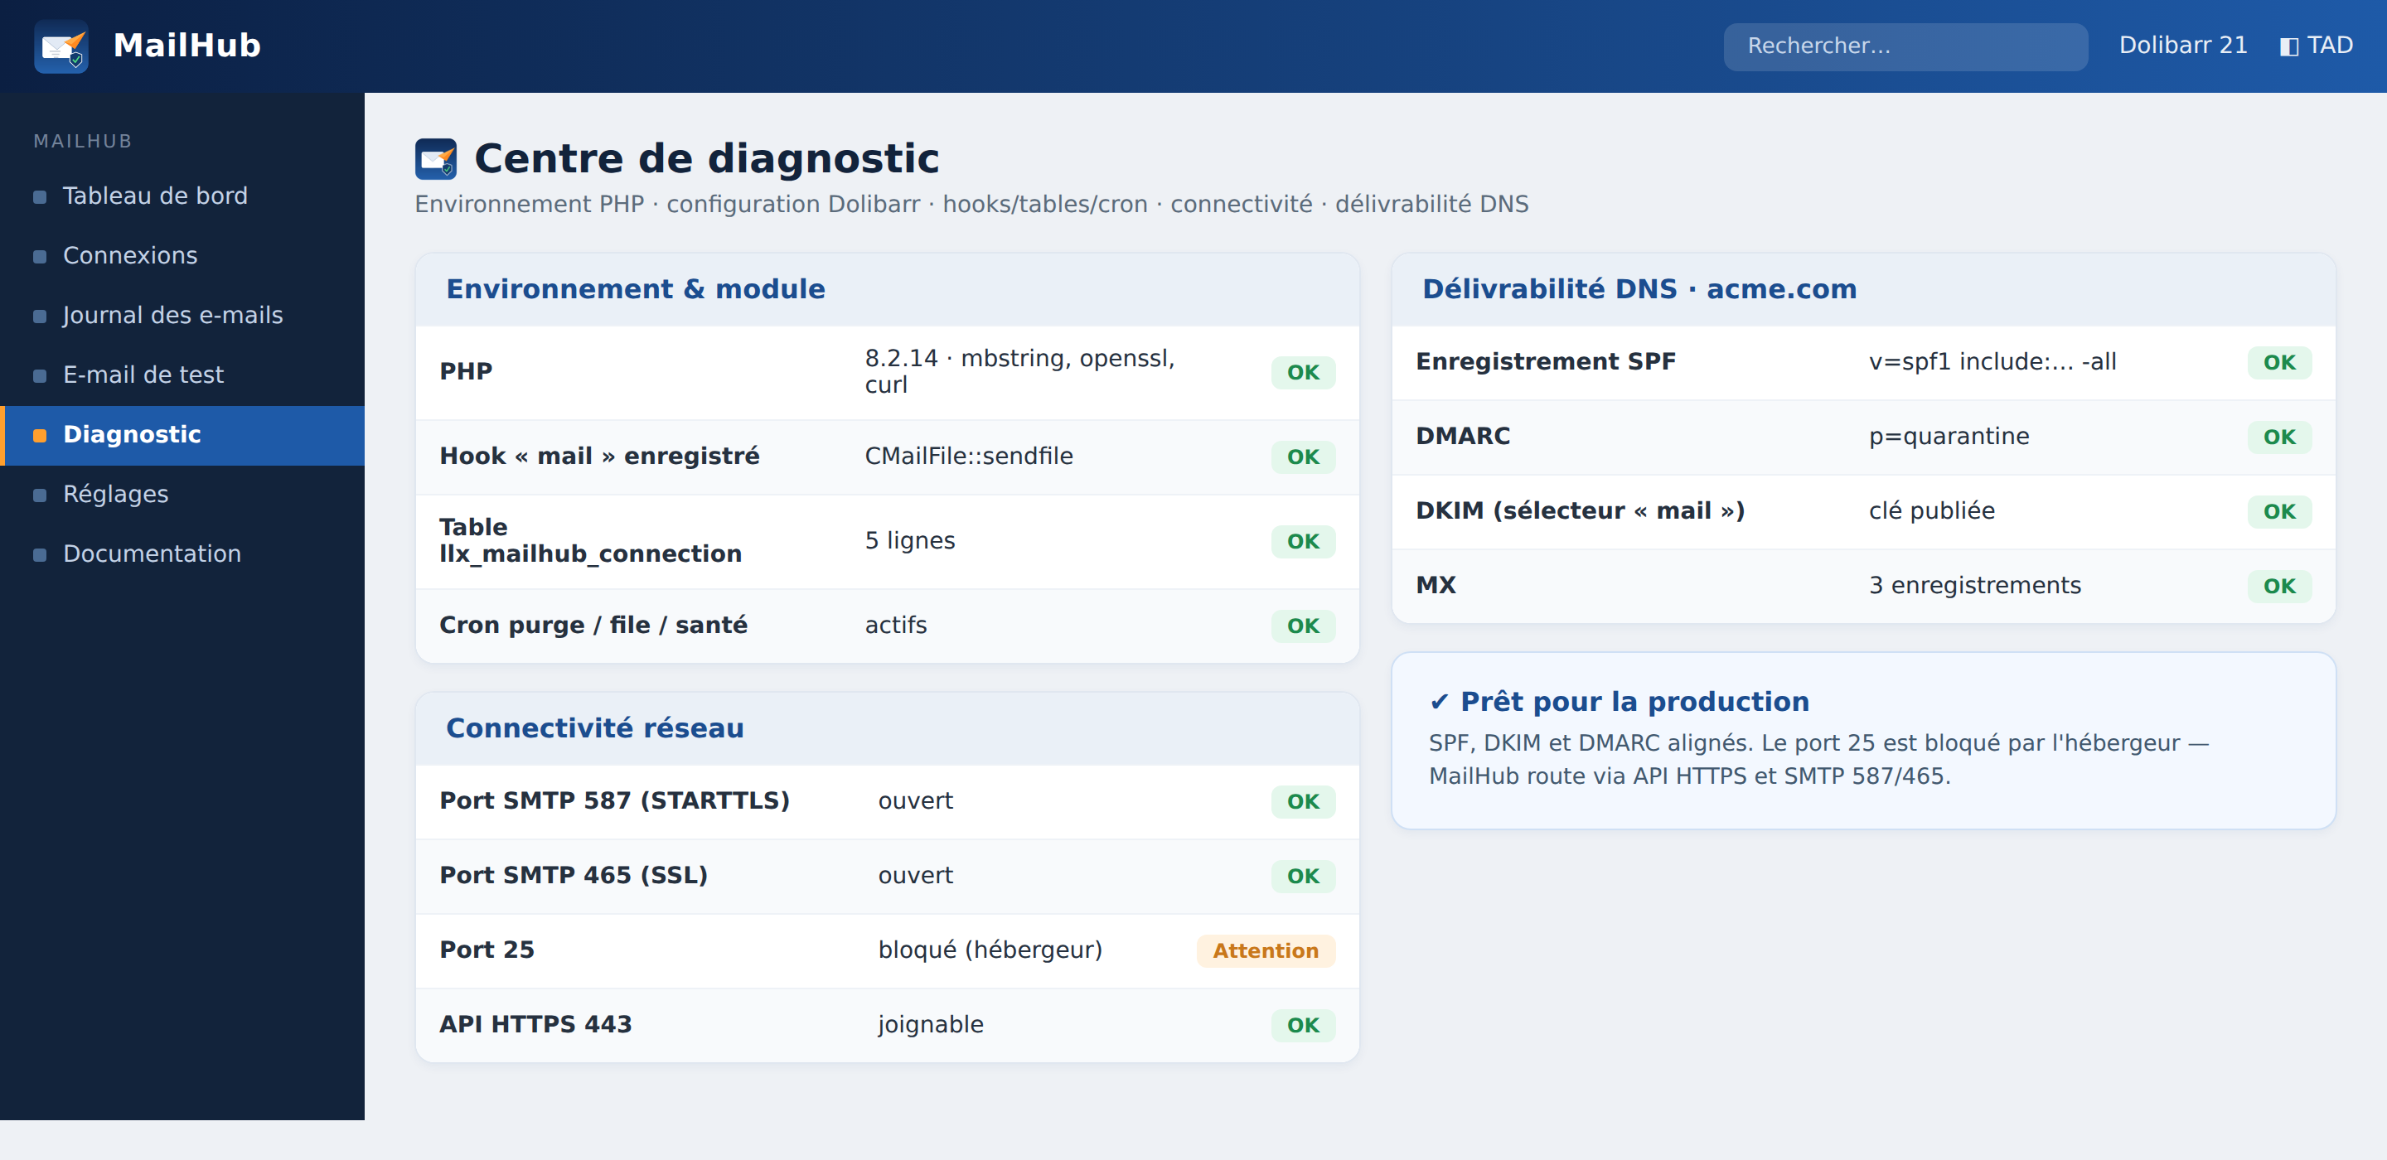Click the OK badge for DMARC

pyautogui.click(x=2279, y=437)
